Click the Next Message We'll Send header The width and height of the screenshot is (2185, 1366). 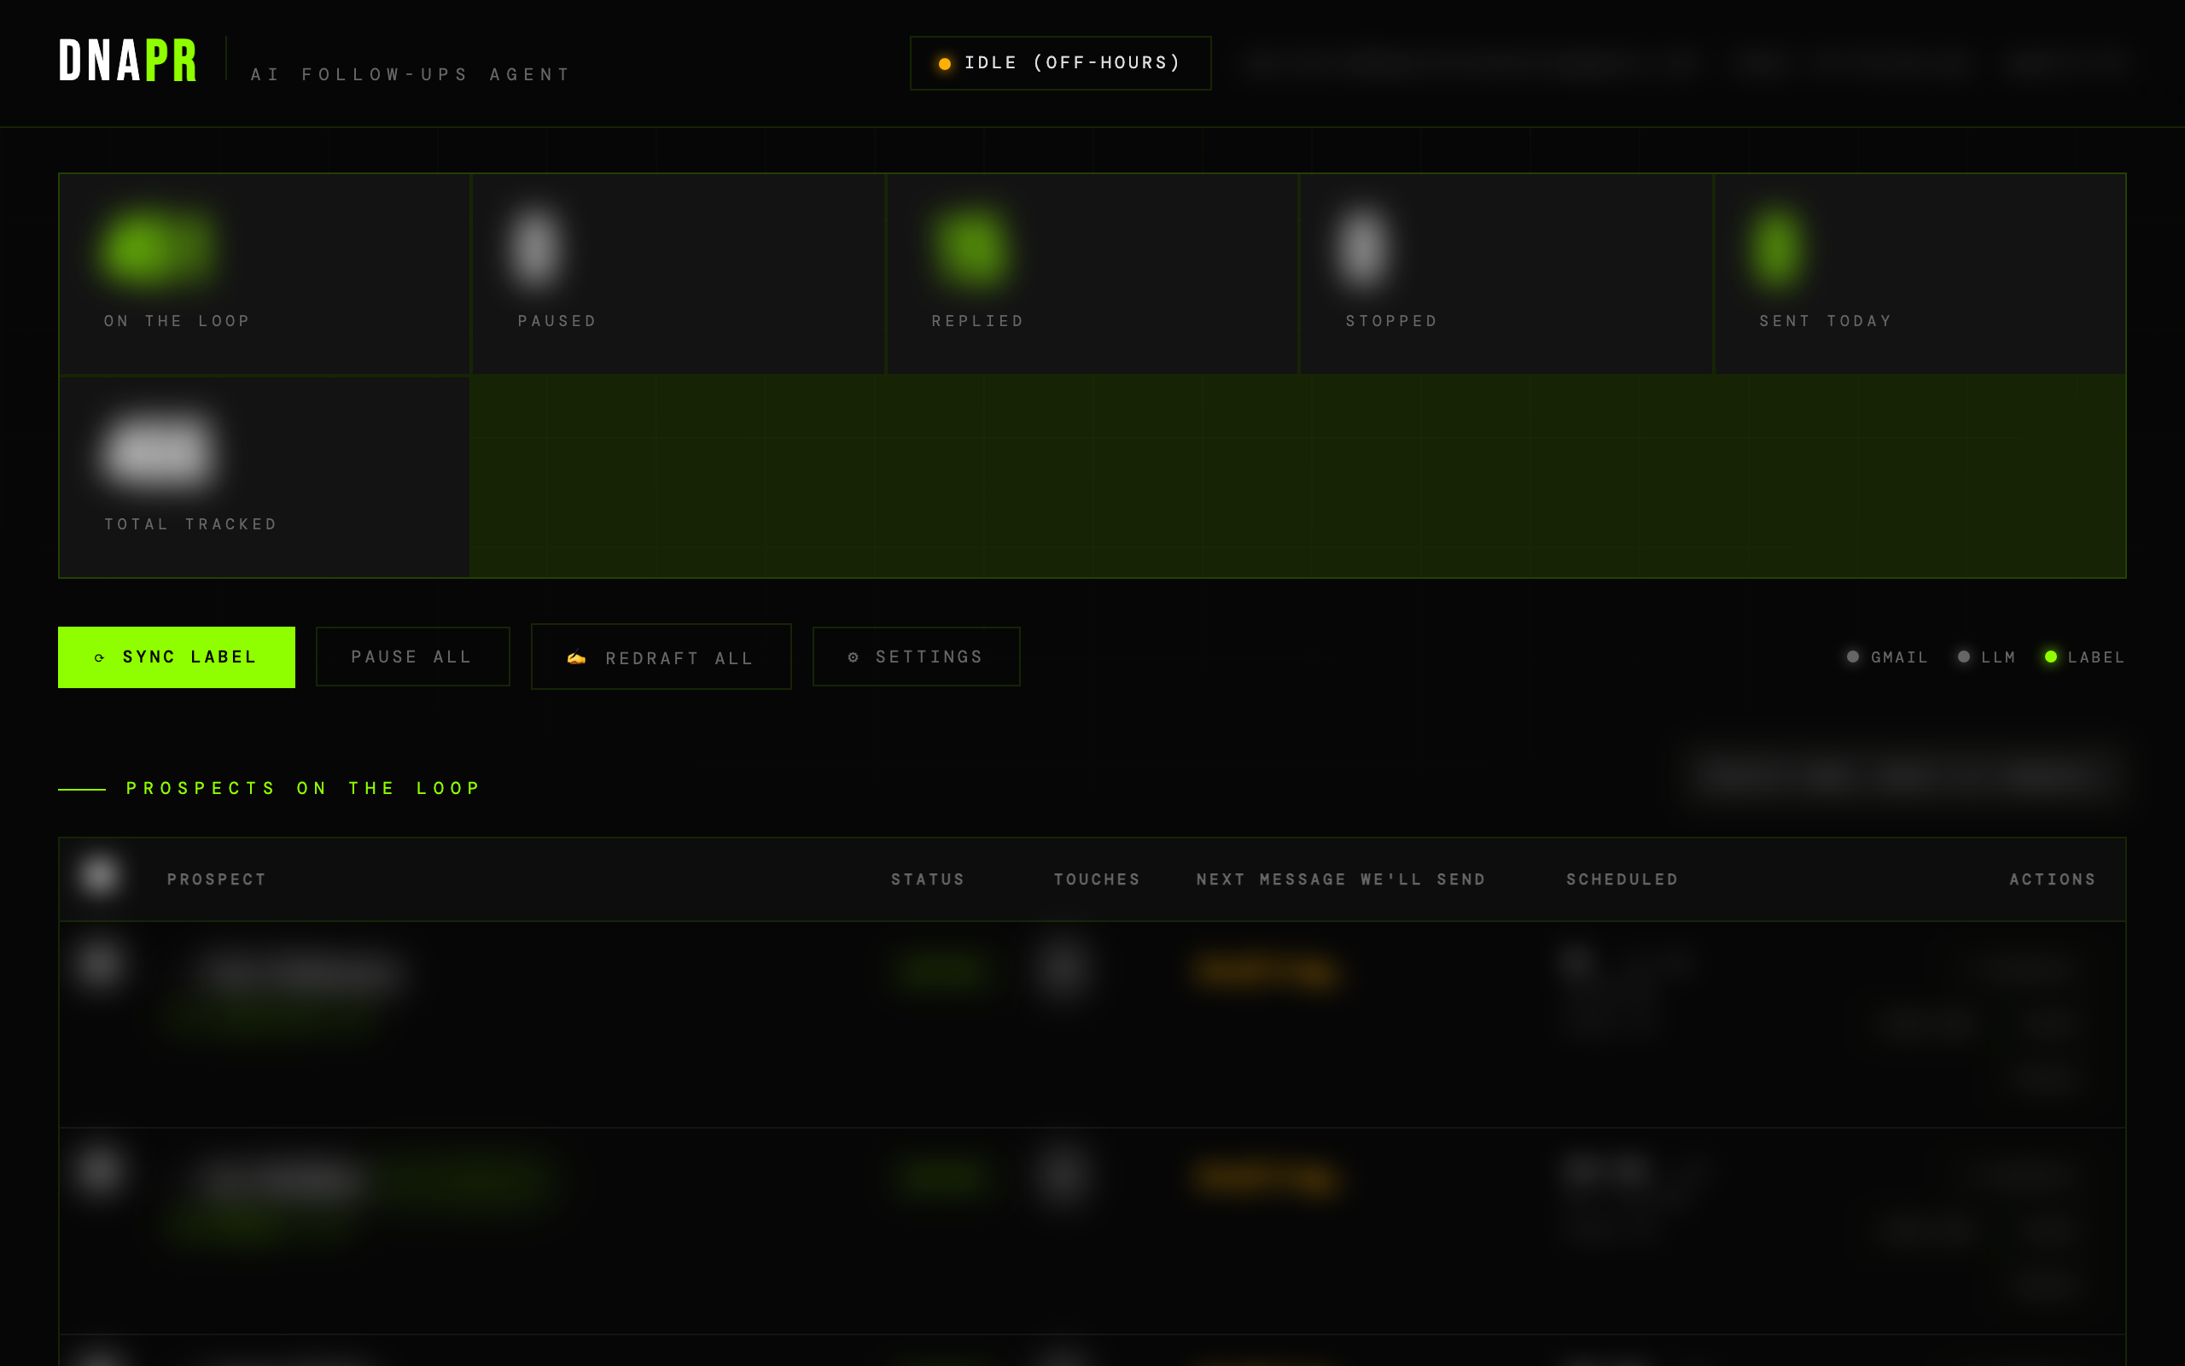[x=1341, y=879]
